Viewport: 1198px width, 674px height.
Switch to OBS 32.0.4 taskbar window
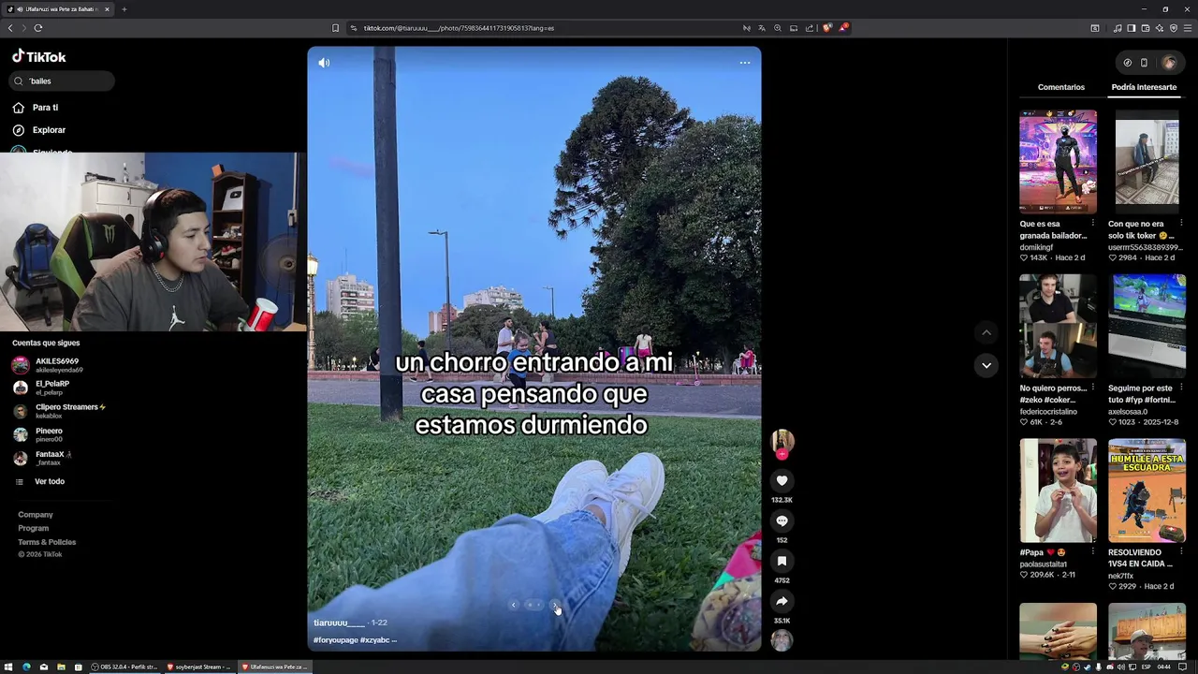[125, 667]
